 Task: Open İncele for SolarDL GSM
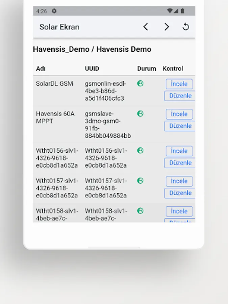(179, 84)
